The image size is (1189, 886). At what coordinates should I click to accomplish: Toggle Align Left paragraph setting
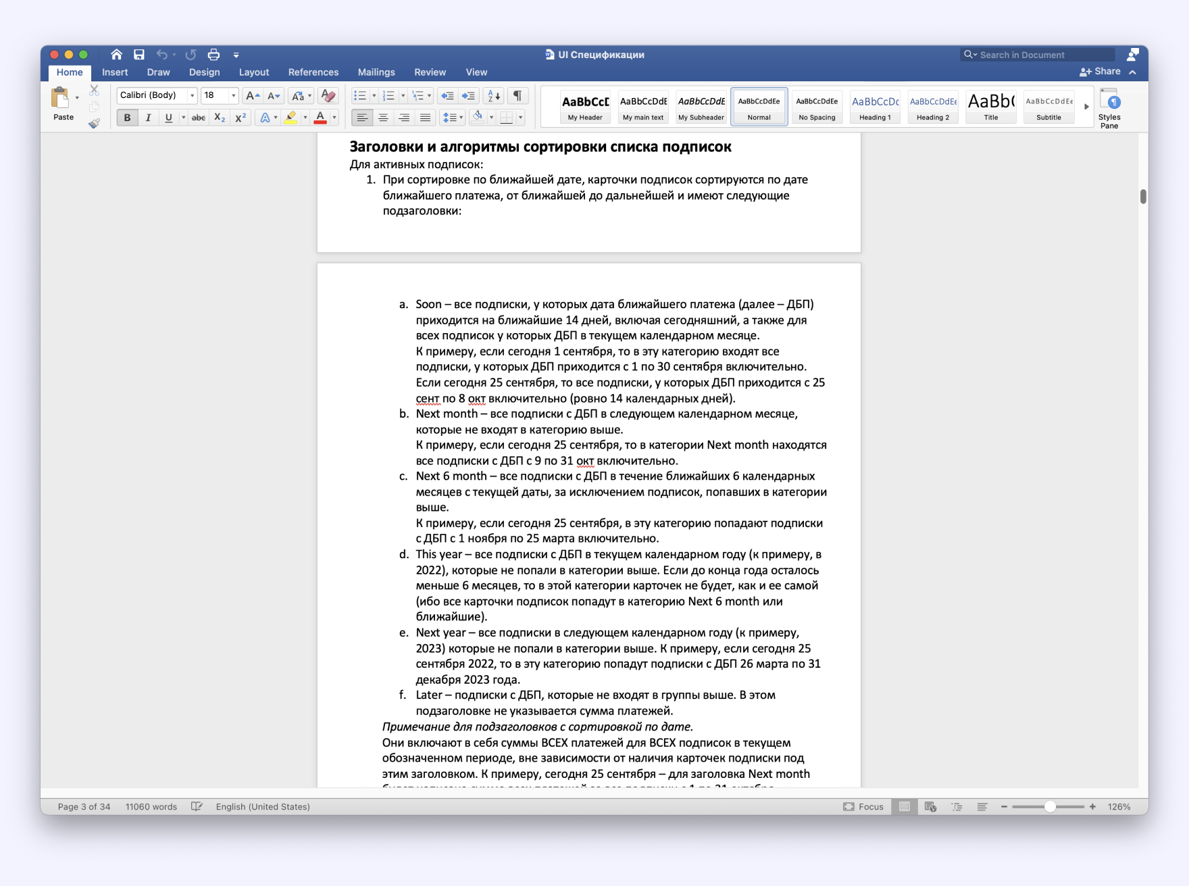click(363, 118)
